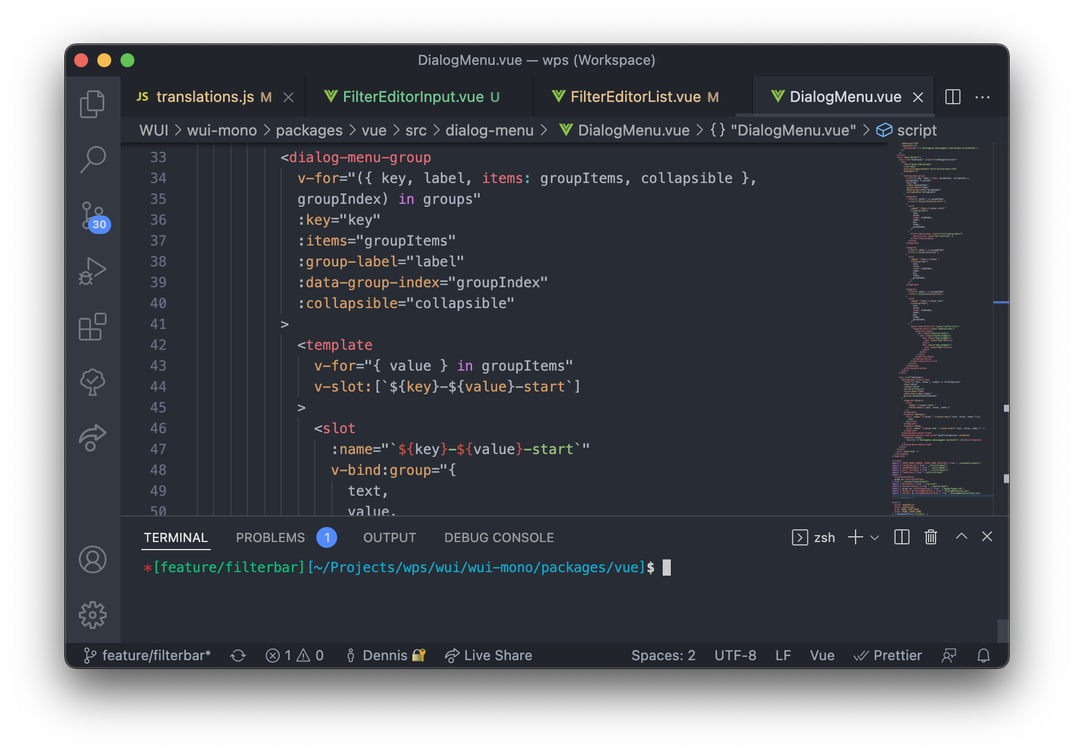Click wui-mono breadcrumb segment
Image resolution: width=1074 pixels, height=754 pixels.
pyautogui.click(x=222, y=130)
